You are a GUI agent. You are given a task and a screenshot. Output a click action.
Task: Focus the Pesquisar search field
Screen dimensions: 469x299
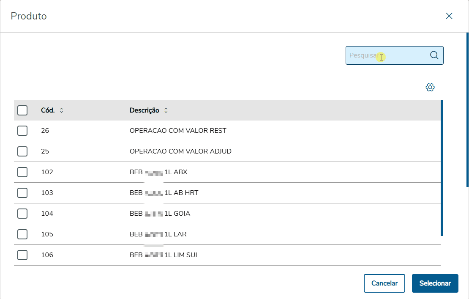[387, 55]
